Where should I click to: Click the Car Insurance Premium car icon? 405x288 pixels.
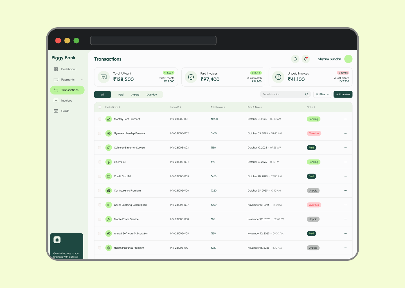pos(109,191)
